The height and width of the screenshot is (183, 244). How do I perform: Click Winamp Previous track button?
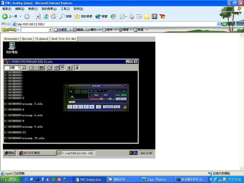[x=70, y=107]
